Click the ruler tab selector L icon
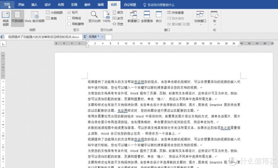This screenshot has height=168, width=278. [3, 44]
